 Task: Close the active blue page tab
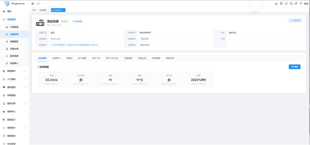(x=63, y=10)
